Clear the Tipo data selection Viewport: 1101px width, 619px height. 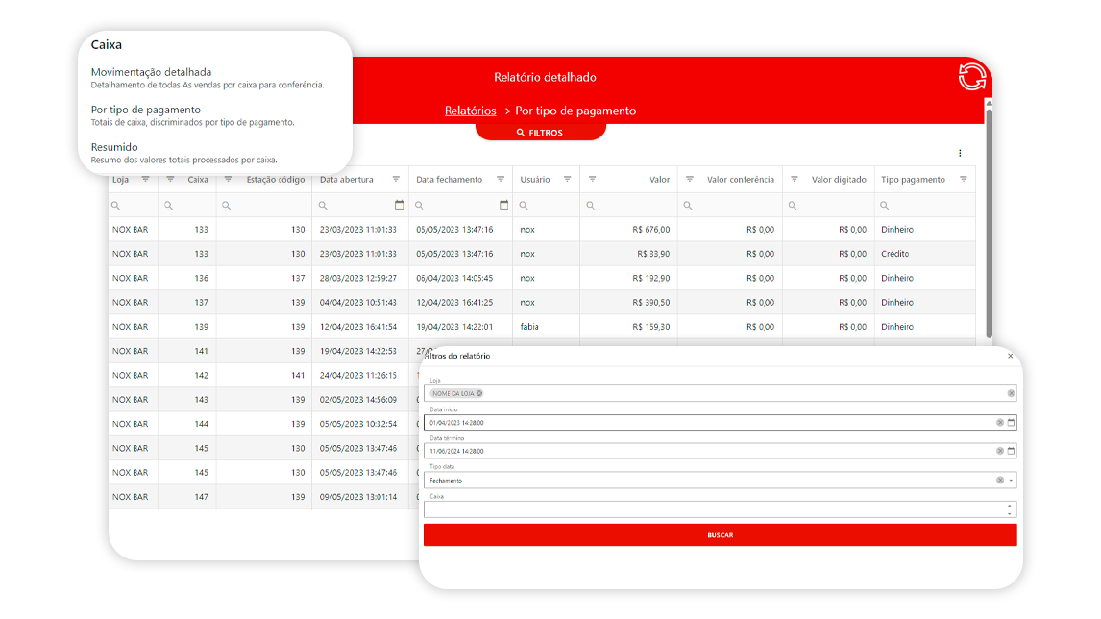(x=1000, y=480)
